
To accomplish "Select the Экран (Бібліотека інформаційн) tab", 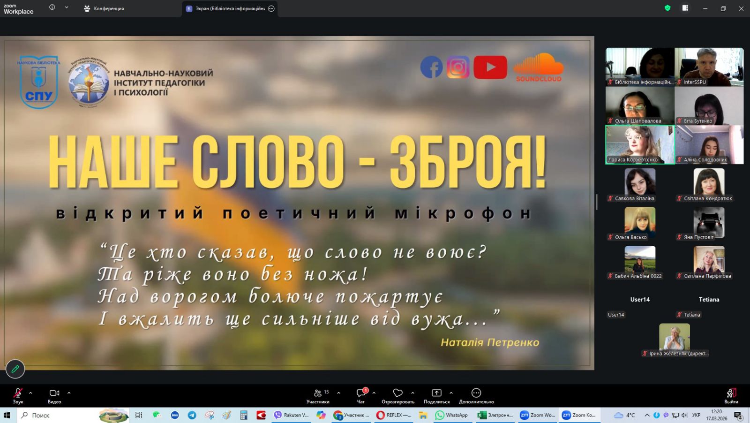I will tap(226, 8).
